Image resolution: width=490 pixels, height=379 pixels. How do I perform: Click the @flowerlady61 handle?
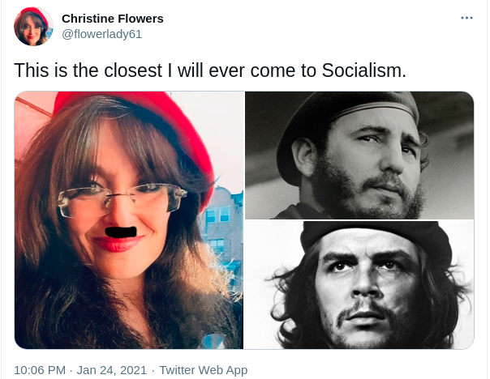point(102,34)
